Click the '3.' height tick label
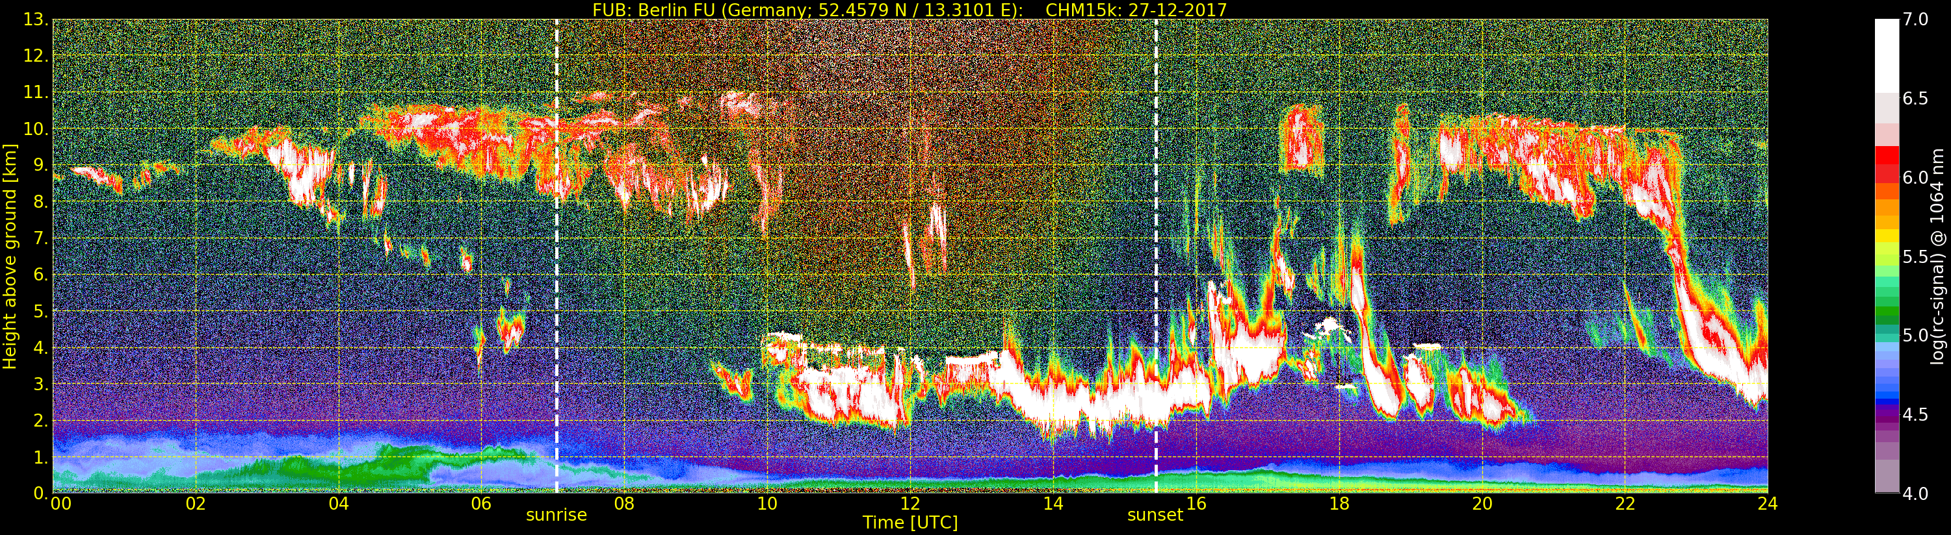1951x535 pixels. click(41, 384)
